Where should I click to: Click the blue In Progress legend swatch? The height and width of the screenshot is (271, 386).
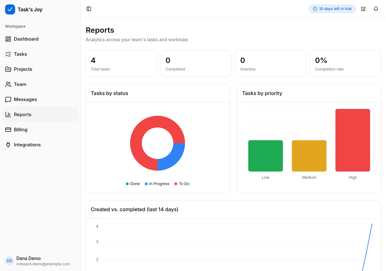146,184
